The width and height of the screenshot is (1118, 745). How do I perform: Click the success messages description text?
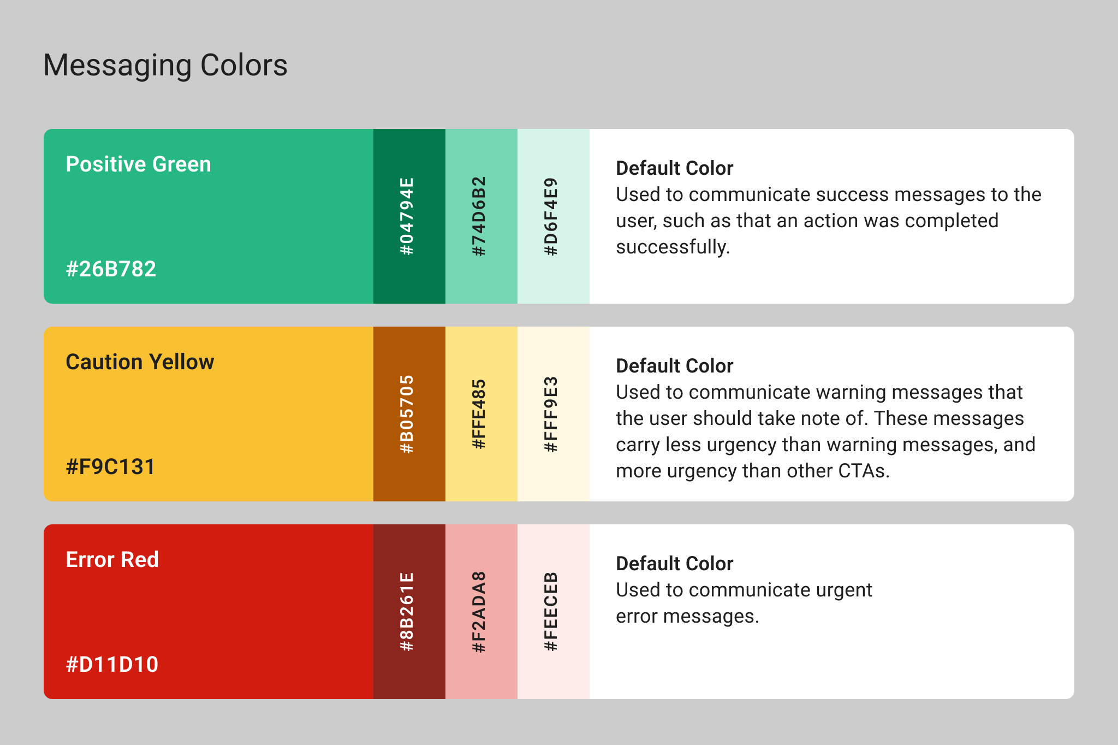click(828, 221)
